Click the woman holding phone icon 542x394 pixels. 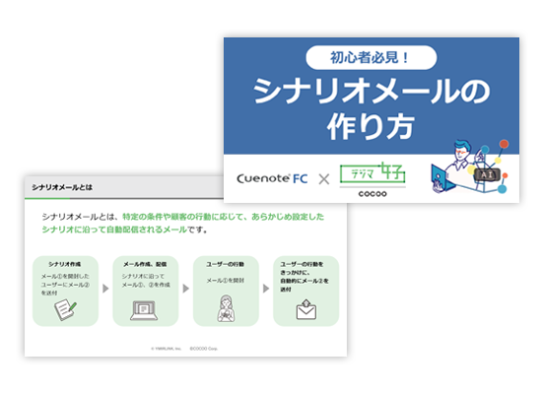coord(226,308)
